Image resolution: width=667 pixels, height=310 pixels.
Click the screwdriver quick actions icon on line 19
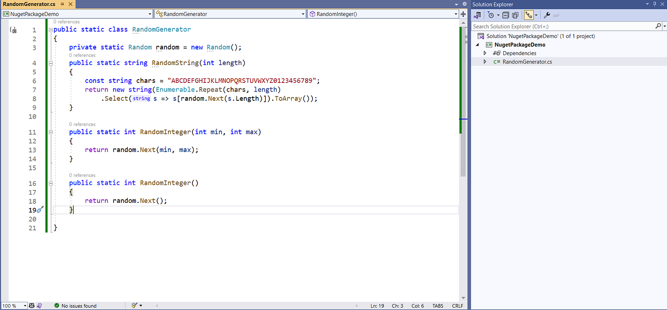coord(40,209)
